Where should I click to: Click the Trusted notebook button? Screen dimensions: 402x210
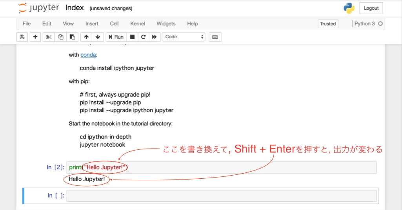[x=328, y=24]
